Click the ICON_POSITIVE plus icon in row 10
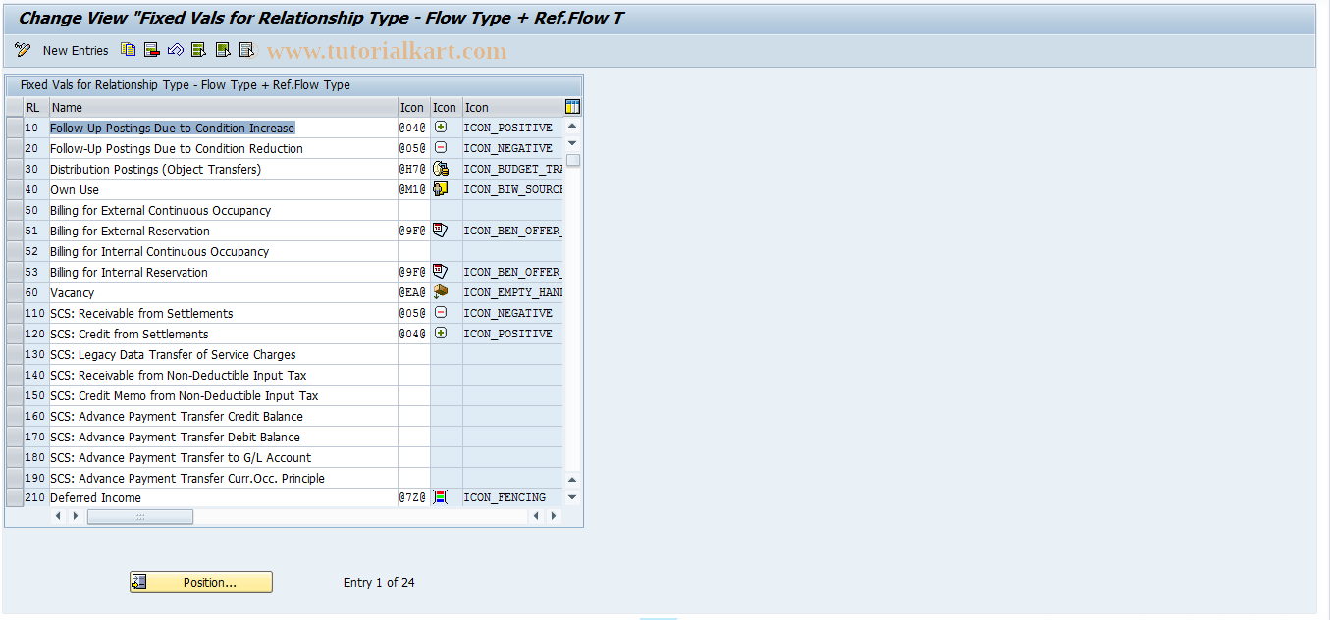 441,128
